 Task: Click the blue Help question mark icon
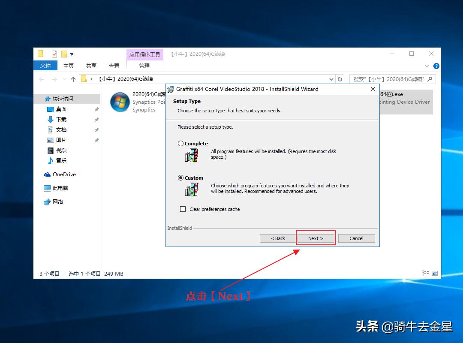pyautogui.click(x=436, y=66)
